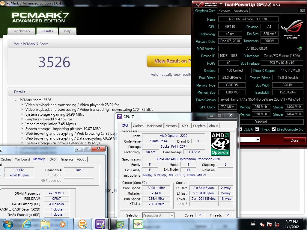Click the taskbar clock showing 3:27 PM
This screenshot has width=307, height=230.
[x=292, y=224]
